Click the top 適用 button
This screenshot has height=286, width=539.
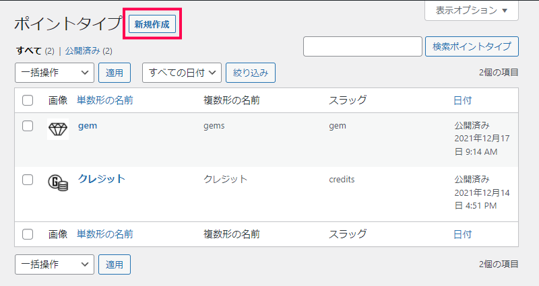115,73
